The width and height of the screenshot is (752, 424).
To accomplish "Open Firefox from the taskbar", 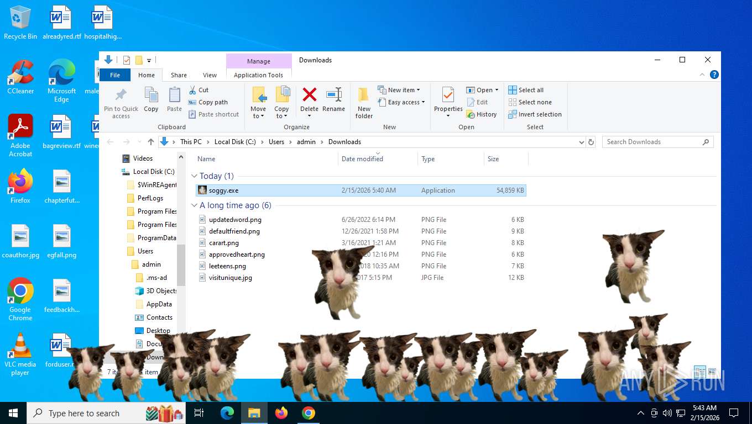I will pos(281,413).
